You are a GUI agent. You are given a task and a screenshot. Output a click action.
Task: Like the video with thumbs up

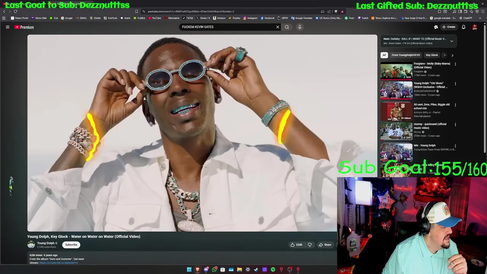[296, 245]
